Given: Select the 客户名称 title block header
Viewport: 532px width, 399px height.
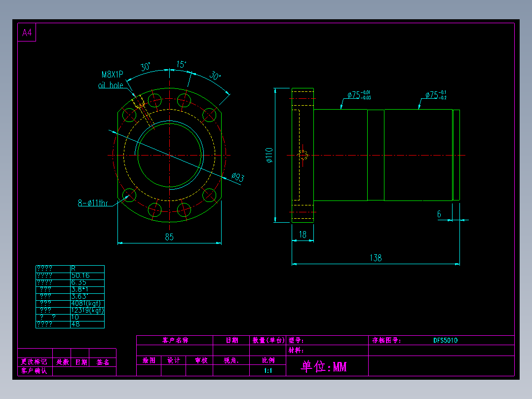Looking at the screenshot, I should (175, 340).
